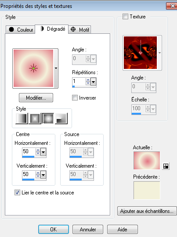
Task: Select the linear gradient style icon
Action: pos(22,118)
